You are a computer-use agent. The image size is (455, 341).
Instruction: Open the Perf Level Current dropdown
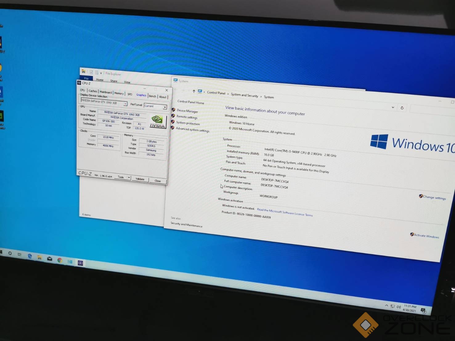pyautogui.click(x=155, y=106)
